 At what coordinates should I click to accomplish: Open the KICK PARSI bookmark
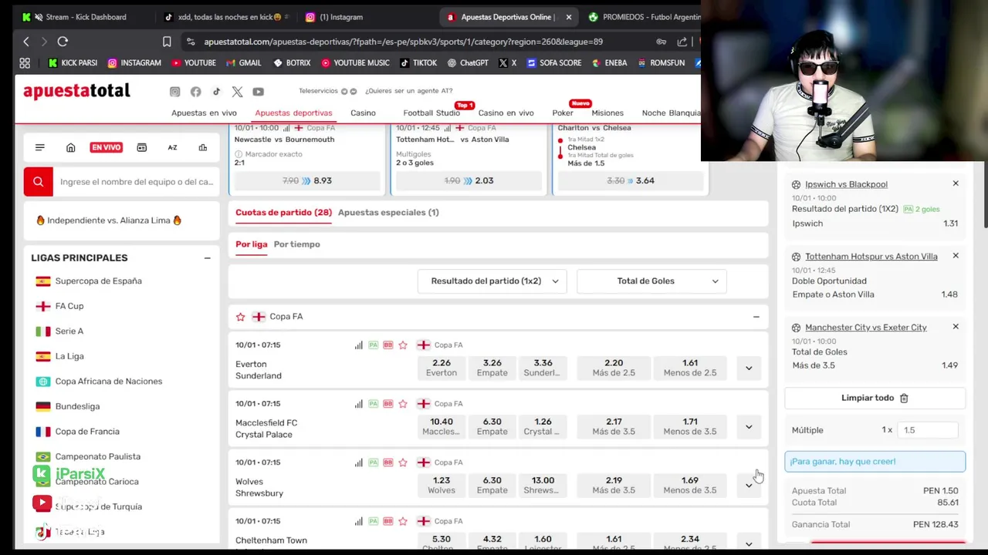73,63
